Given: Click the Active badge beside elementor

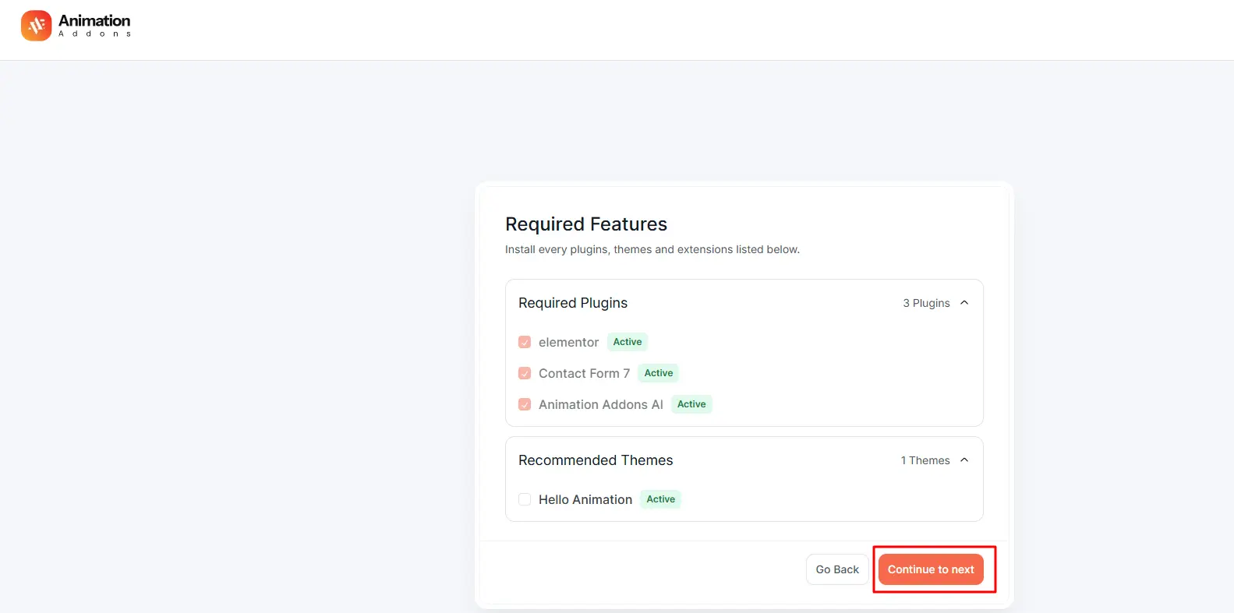Looking at the screenshot, I should (628, 342).
